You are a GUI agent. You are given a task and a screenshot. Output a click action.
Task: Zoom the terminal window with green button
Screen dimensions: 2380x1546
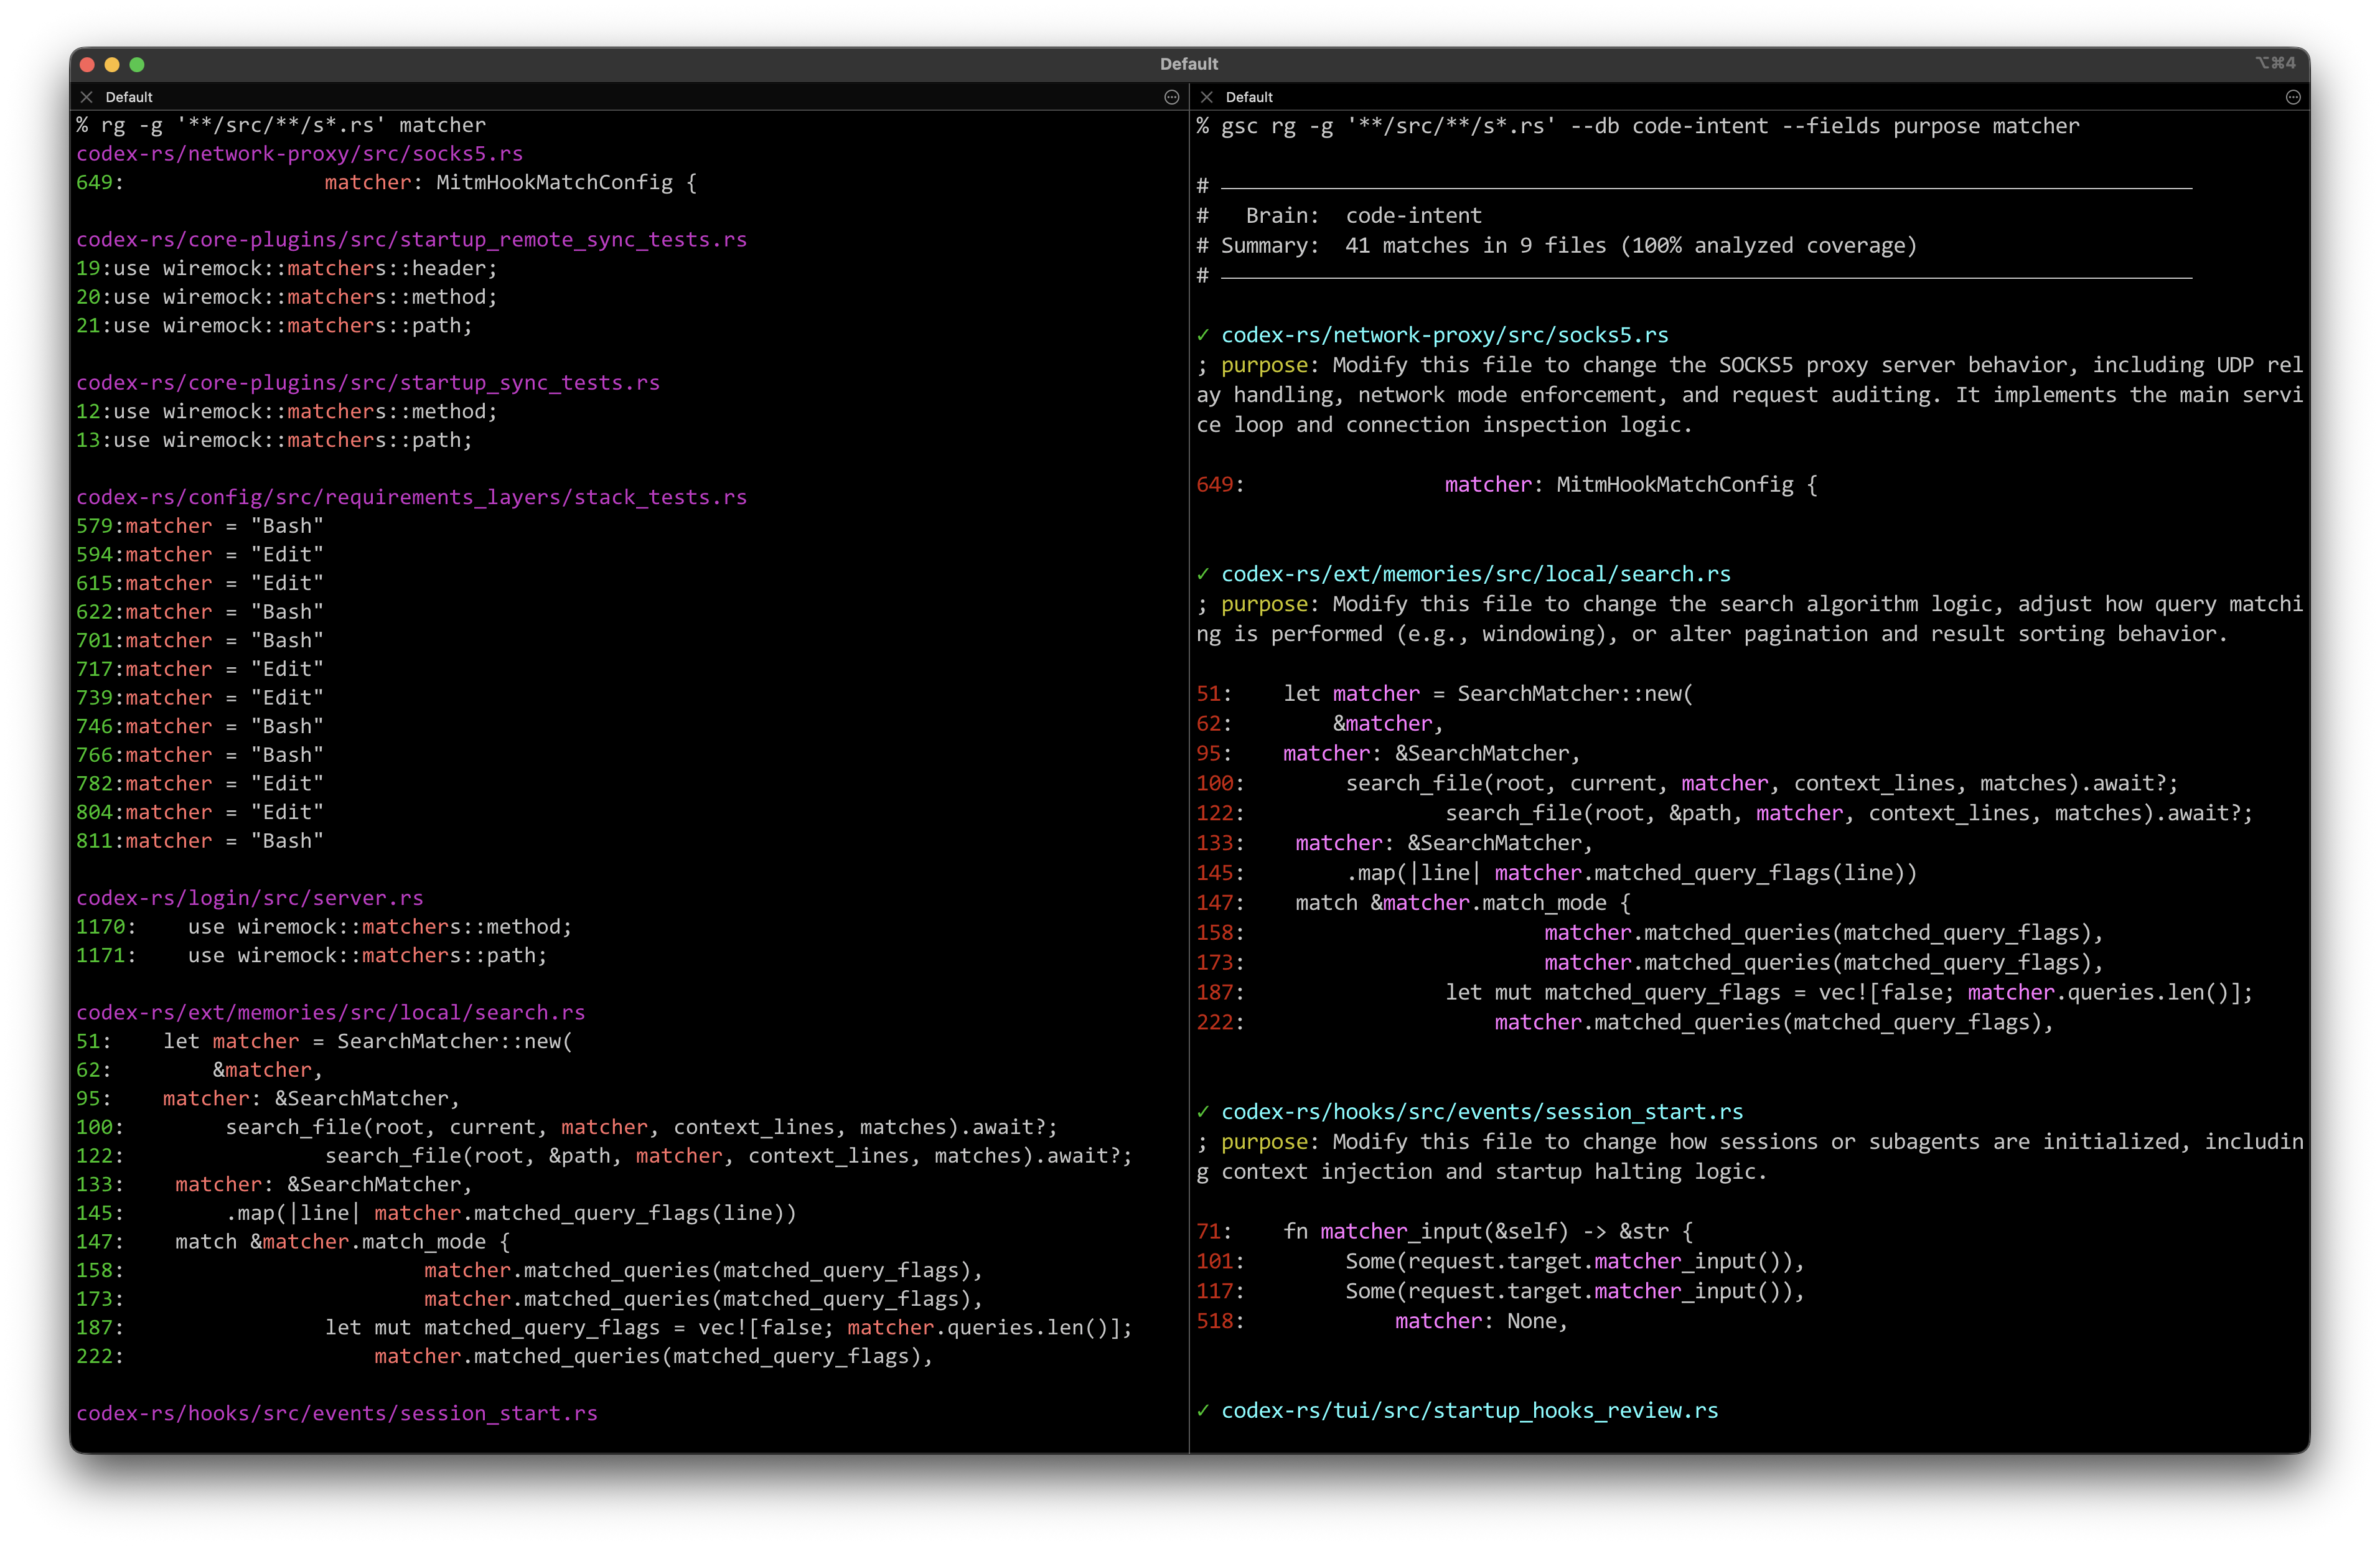coord(137,65)
